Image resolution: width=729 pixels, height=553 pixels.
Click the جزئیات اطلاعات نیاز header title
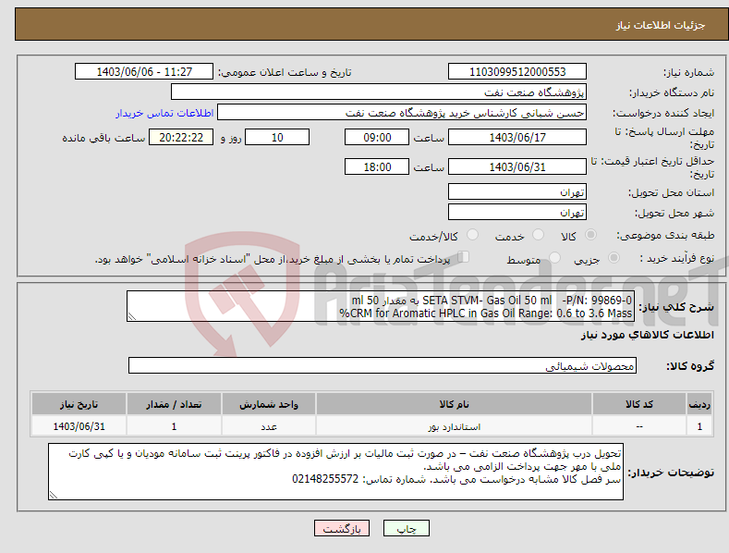point(661,25)
